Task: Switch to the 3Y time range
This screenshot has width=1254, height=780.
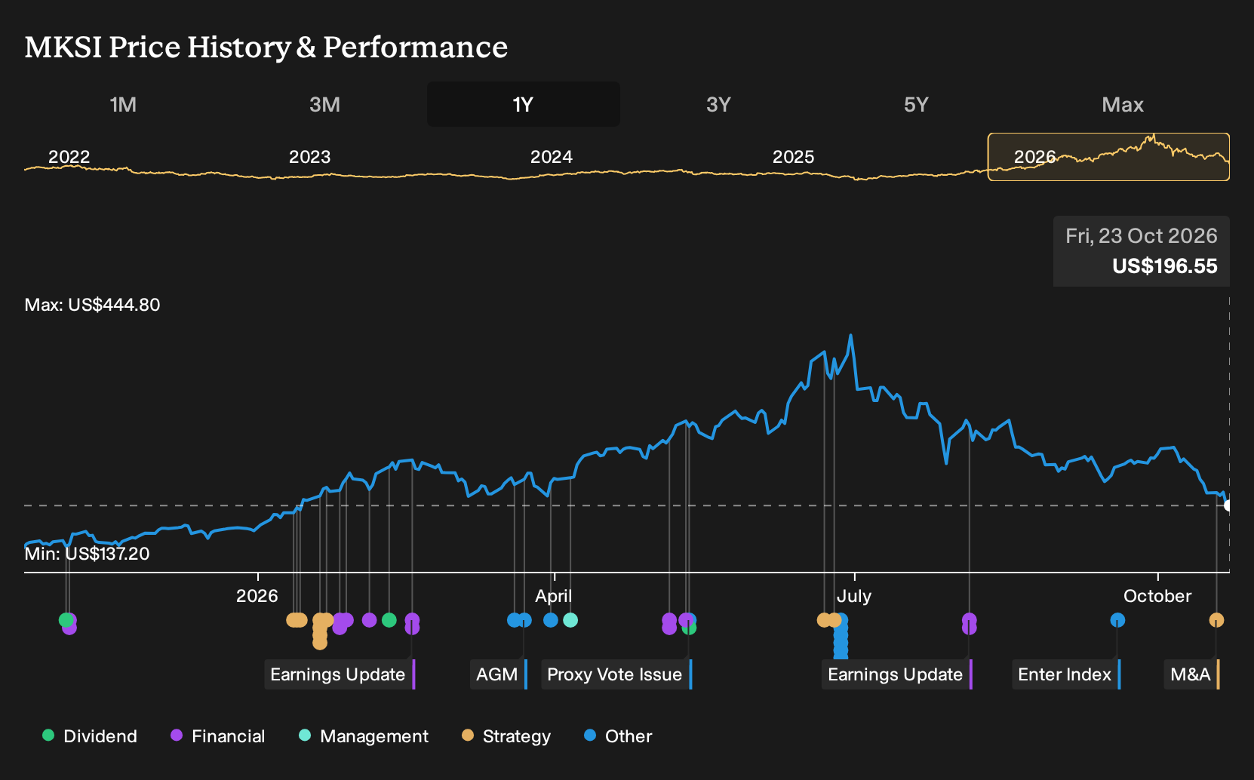Action: click(x=718, y=104)
